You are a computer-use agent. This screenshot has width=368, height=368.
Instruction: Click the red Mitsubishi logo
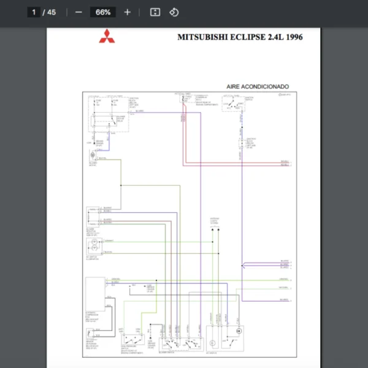107,36
